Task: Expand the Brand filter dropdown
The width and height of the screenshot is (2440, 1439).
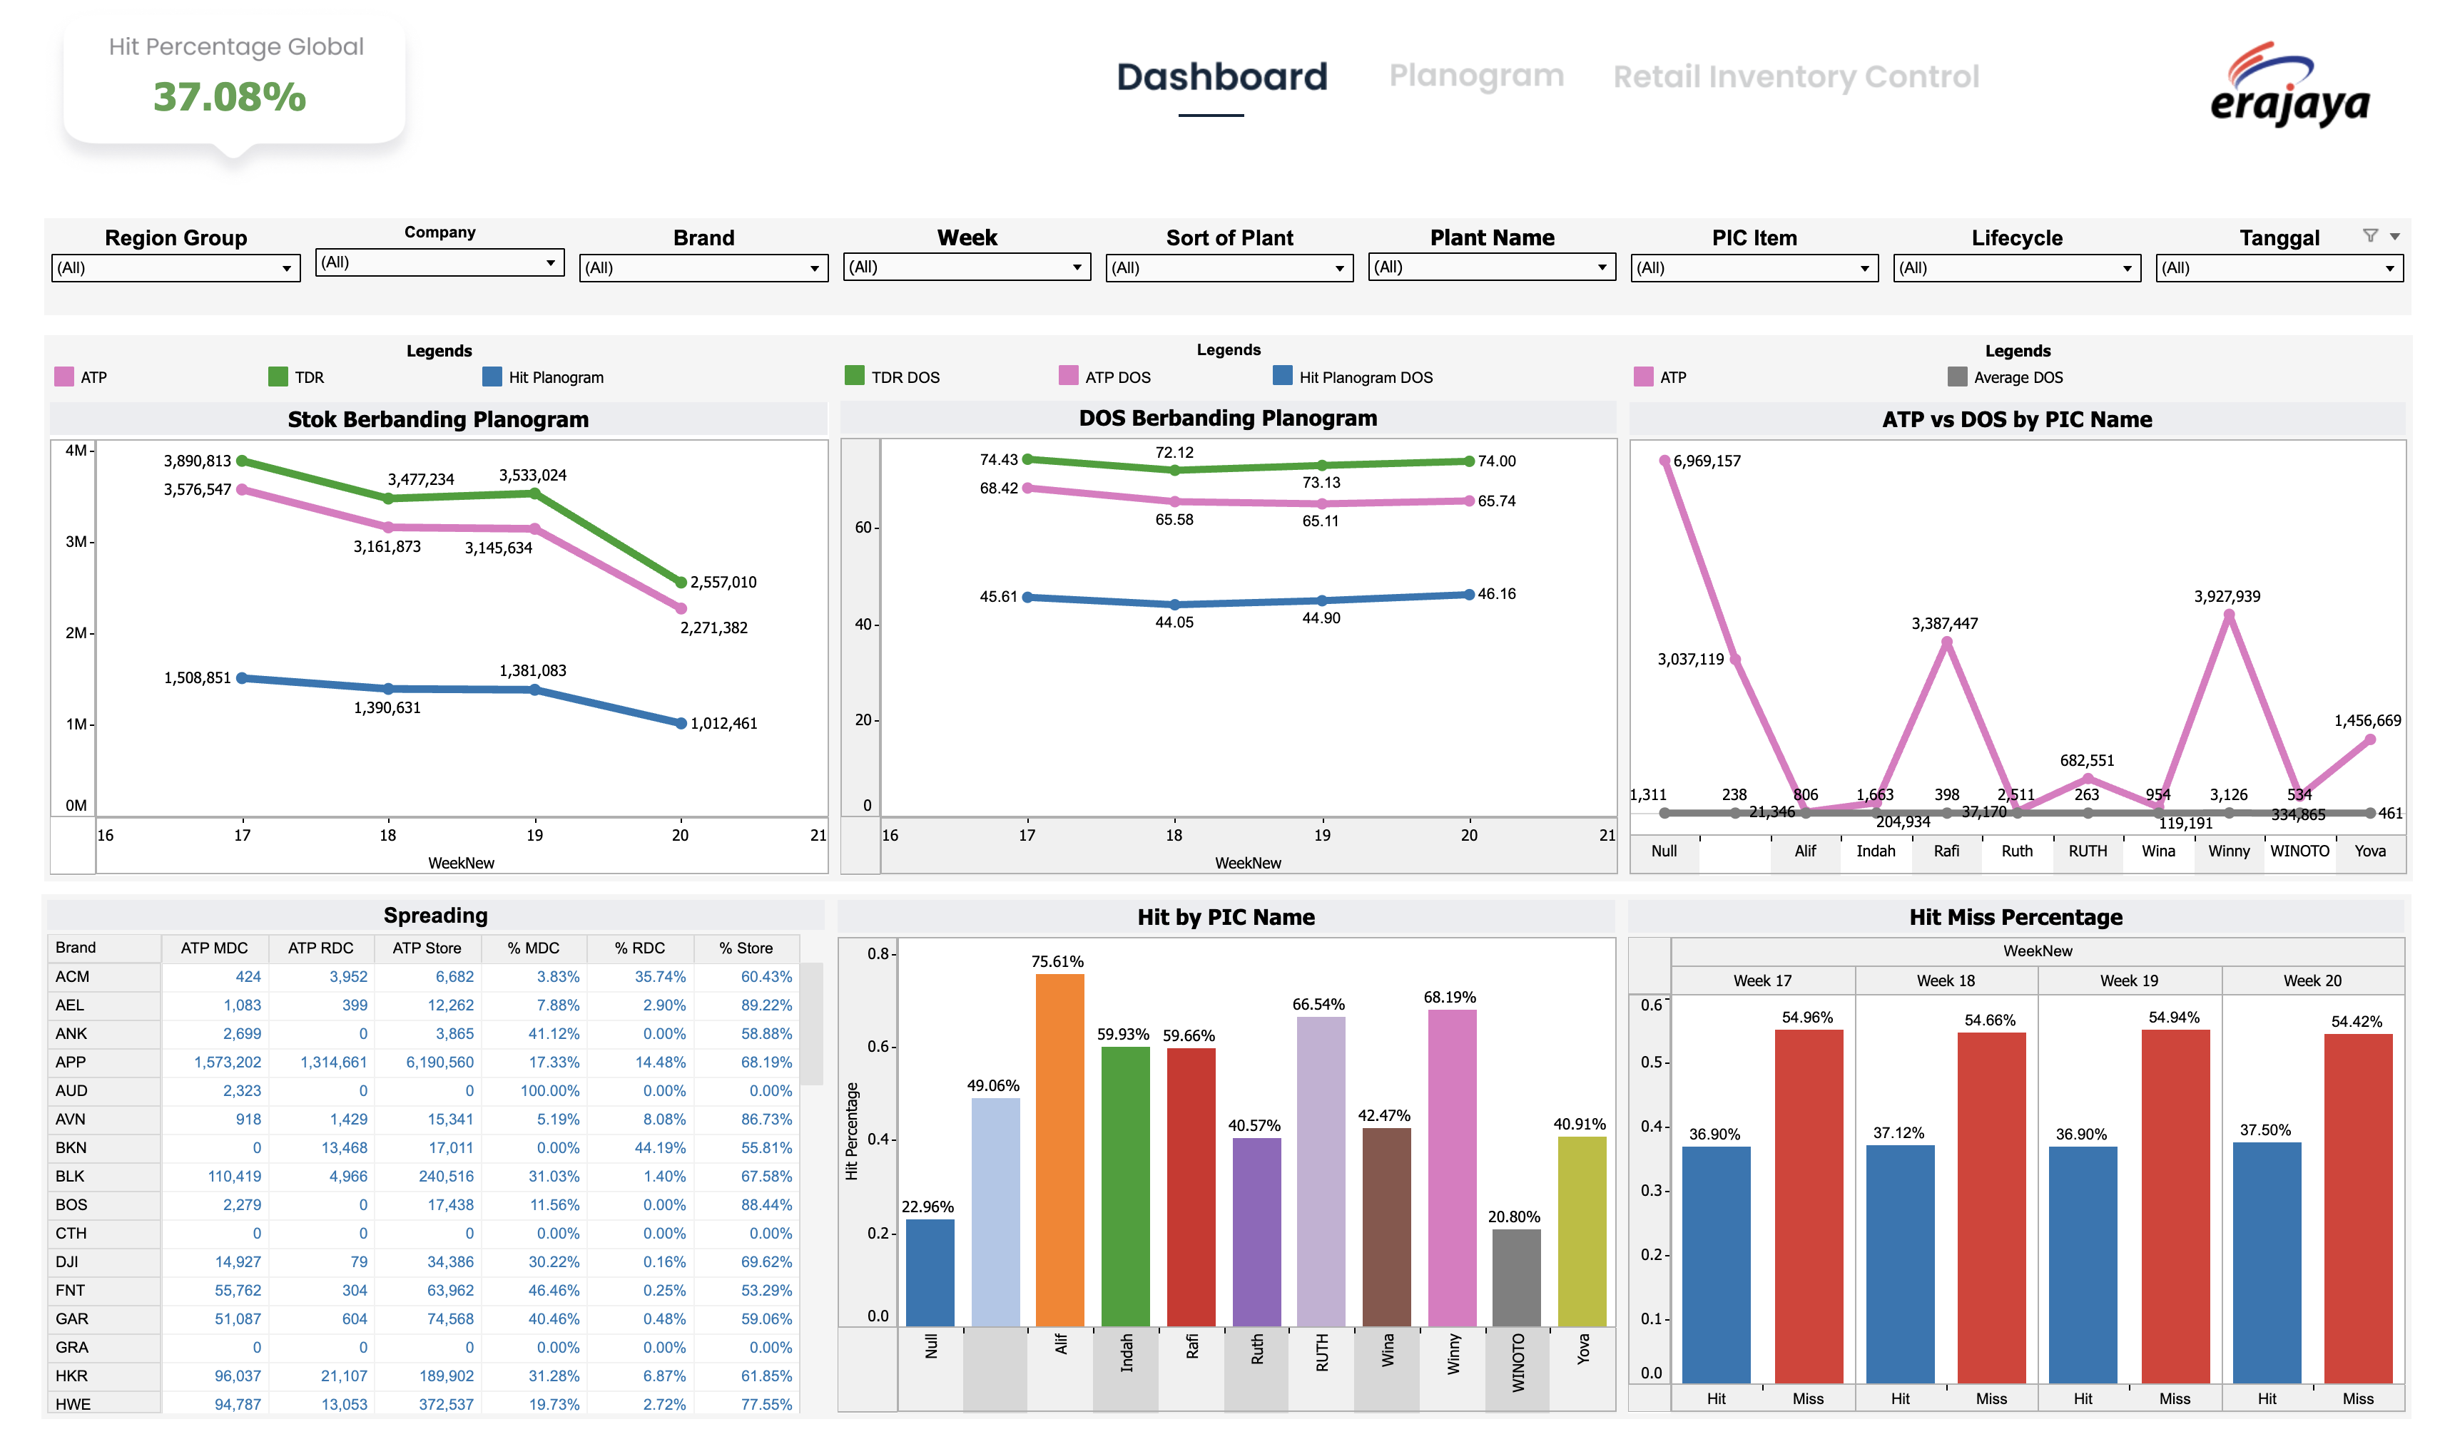Action: click(x=703, y=269)
